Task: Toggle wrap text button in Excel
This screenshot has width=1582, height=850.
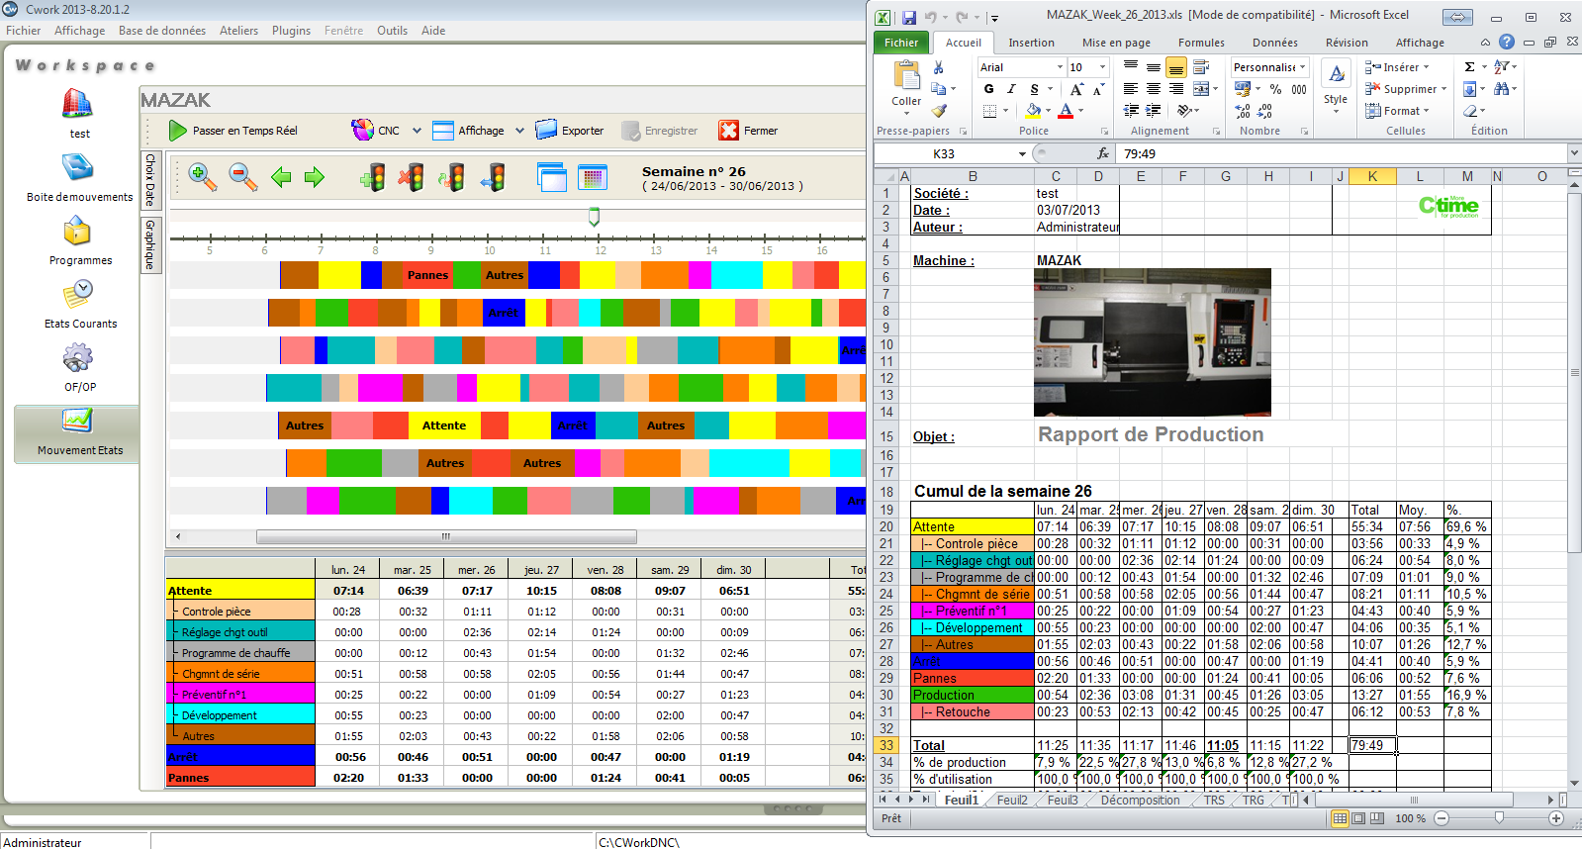Action: (1201, 67)
